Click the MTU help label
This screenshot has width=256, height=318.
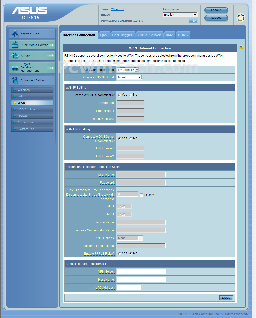[x=111, y=206]
